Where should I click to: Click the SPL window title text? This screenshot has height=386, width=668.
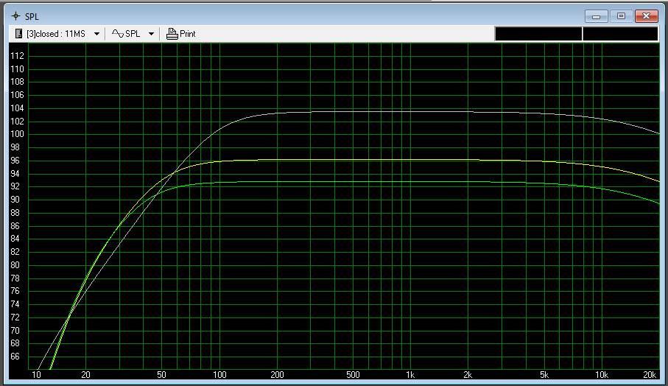click(32, 17)
